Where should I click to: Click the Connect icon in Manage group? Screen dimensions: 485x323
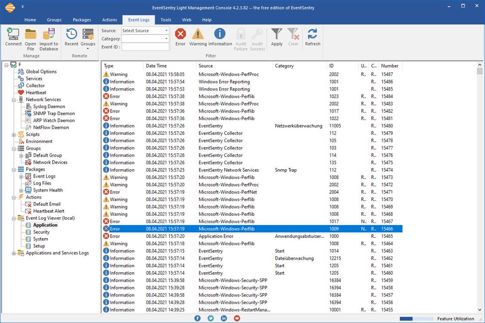pos(13,34)
